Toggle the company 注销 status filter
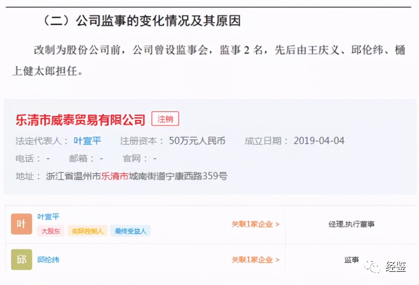Viewport: 419px width, 285px height. pos(166,118)
